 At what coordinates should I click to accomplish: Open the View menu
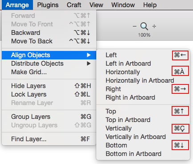[x=96, y=5]
